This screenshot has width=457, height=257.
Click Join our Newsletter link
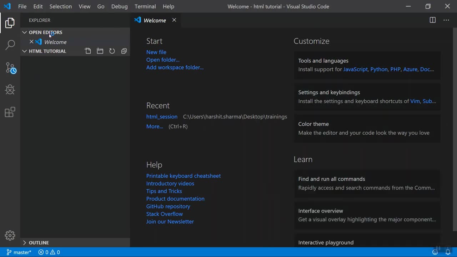point(170,221)
